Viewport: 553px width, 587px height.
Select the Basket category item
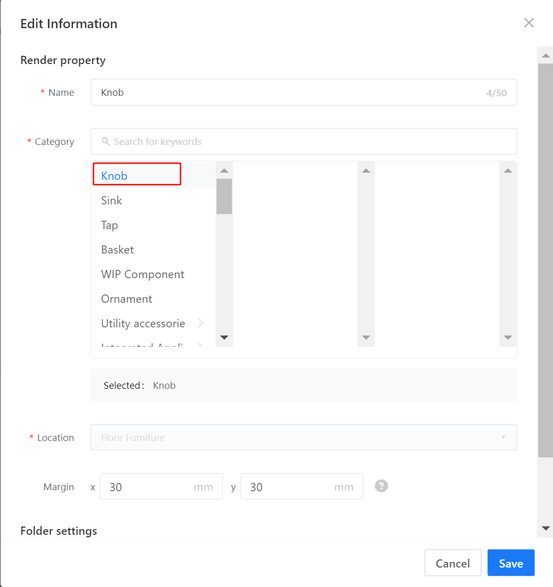click(x=117, y=249)
